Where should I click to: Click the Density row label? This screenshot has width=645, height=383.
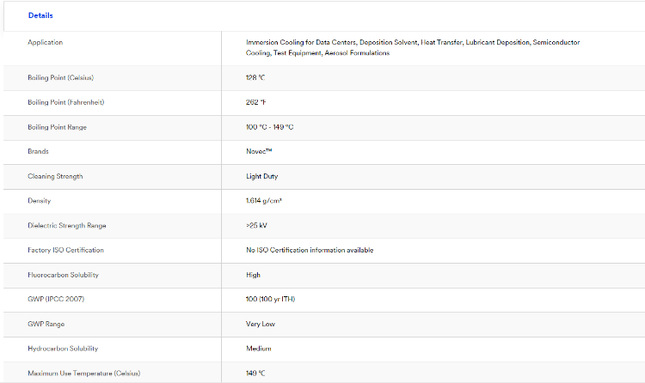(40, 200)
